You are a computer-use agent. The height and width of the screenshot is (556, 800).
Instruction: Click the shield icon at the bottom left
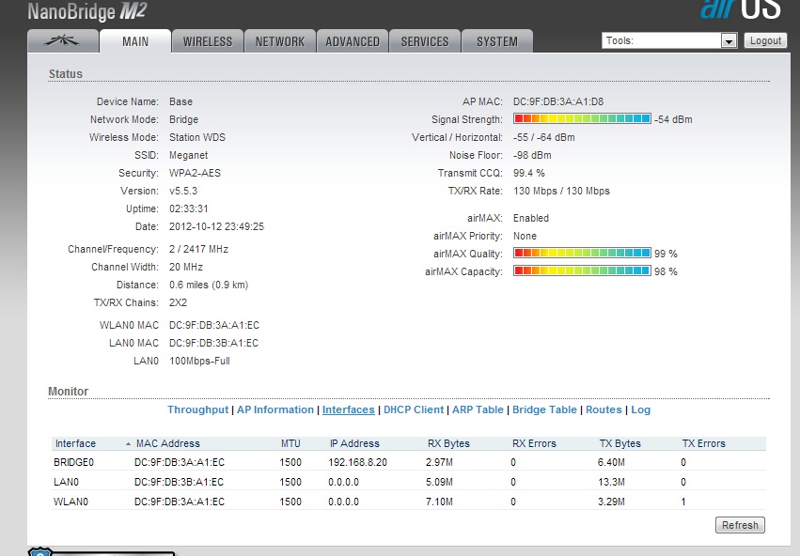coord(40,551)
